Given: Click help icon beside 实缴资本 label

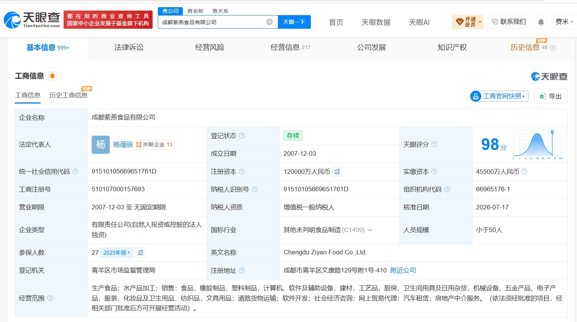Looking at the screenshot, I should coord(434,172).
